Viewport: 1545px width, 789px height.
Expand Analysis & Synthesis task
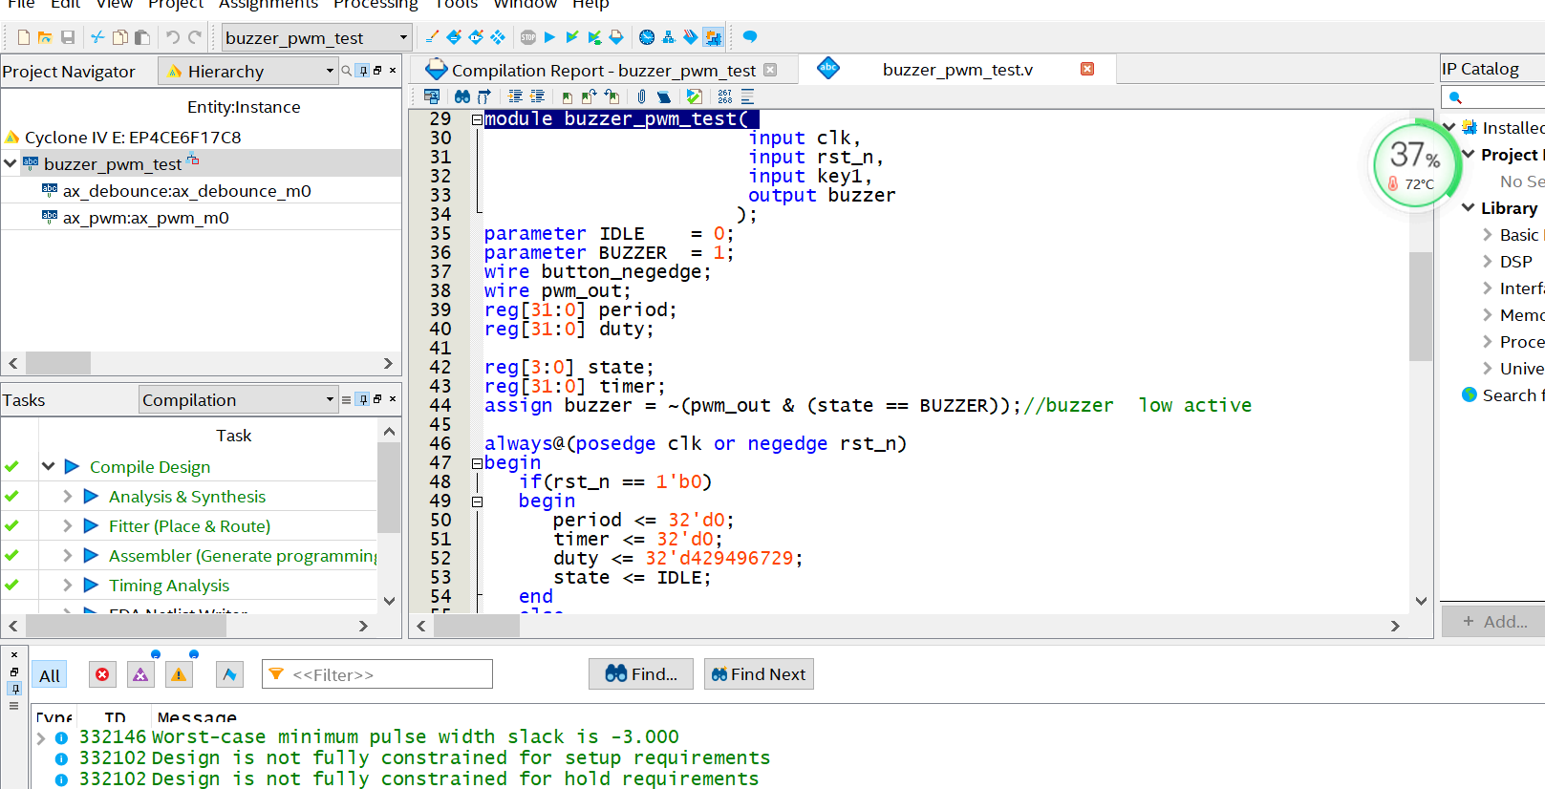click(67, 497)
